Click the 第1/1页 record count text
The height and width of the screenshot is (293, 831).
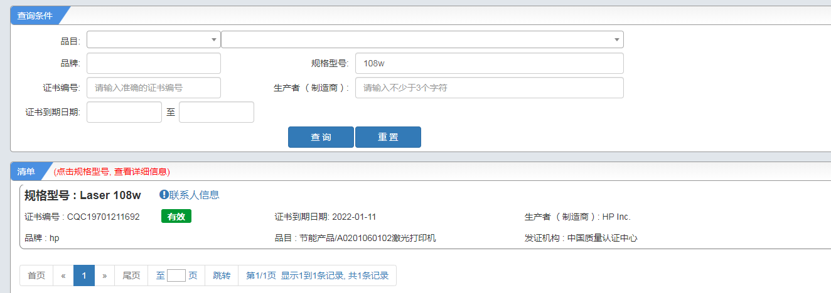tap(317, 275)
